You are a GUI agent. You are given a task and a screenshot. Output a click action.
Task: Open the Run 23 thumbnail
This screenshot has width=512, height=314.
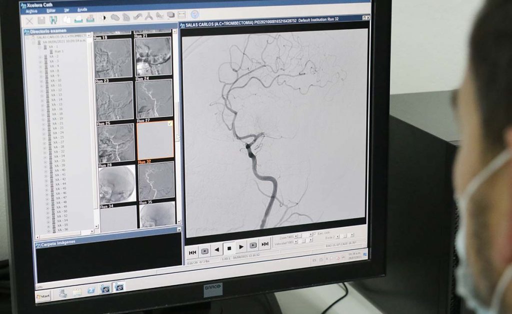point(114,101)
